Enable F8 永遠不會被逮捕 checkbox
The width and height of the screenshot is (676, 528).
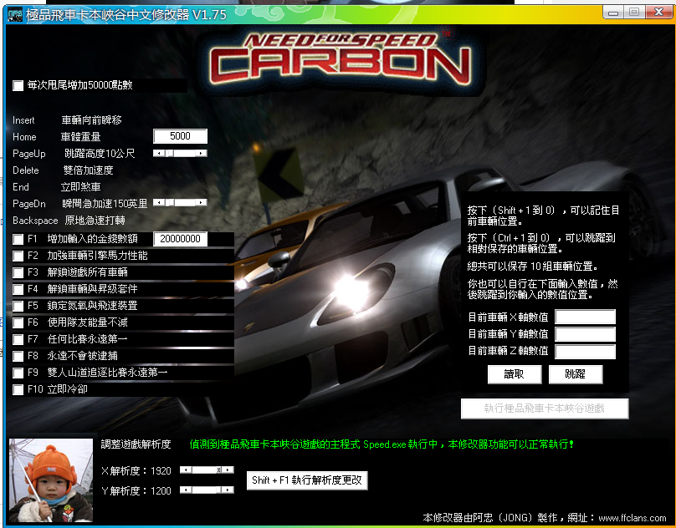[18, 356]
